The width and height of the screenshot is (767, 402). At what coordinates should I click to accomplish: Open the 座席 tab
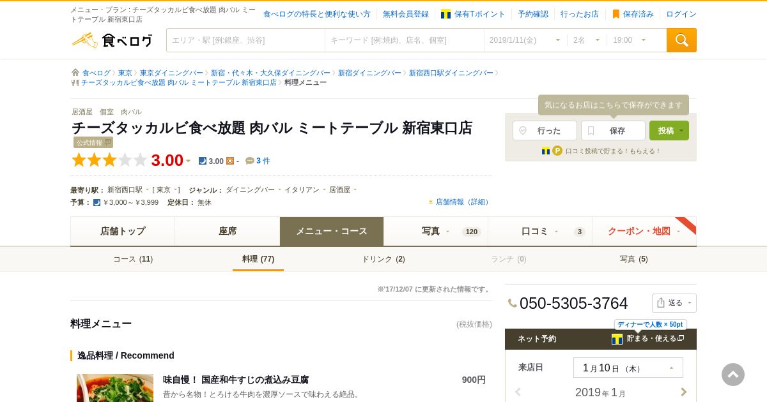pos(228,231)
